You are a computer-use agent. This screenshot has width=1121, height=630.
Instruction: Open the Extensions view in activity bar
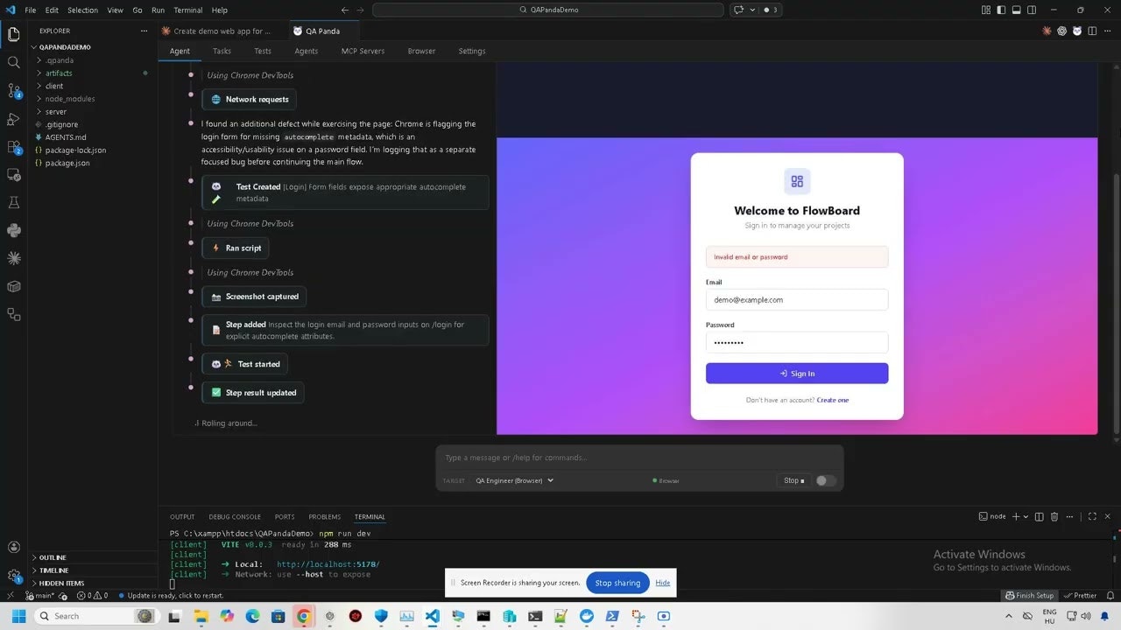pyautogui.click(x=13, y=147)
